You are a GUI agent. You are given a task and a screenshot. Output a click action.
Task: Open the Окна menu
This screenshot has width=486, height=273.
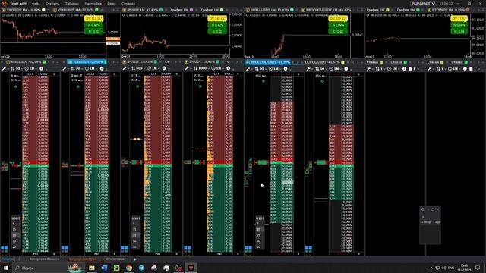(x=112, y=3)
